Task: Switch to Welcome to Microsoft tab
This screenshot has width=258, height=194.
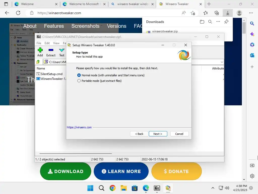Action: (x=84, y=4)
